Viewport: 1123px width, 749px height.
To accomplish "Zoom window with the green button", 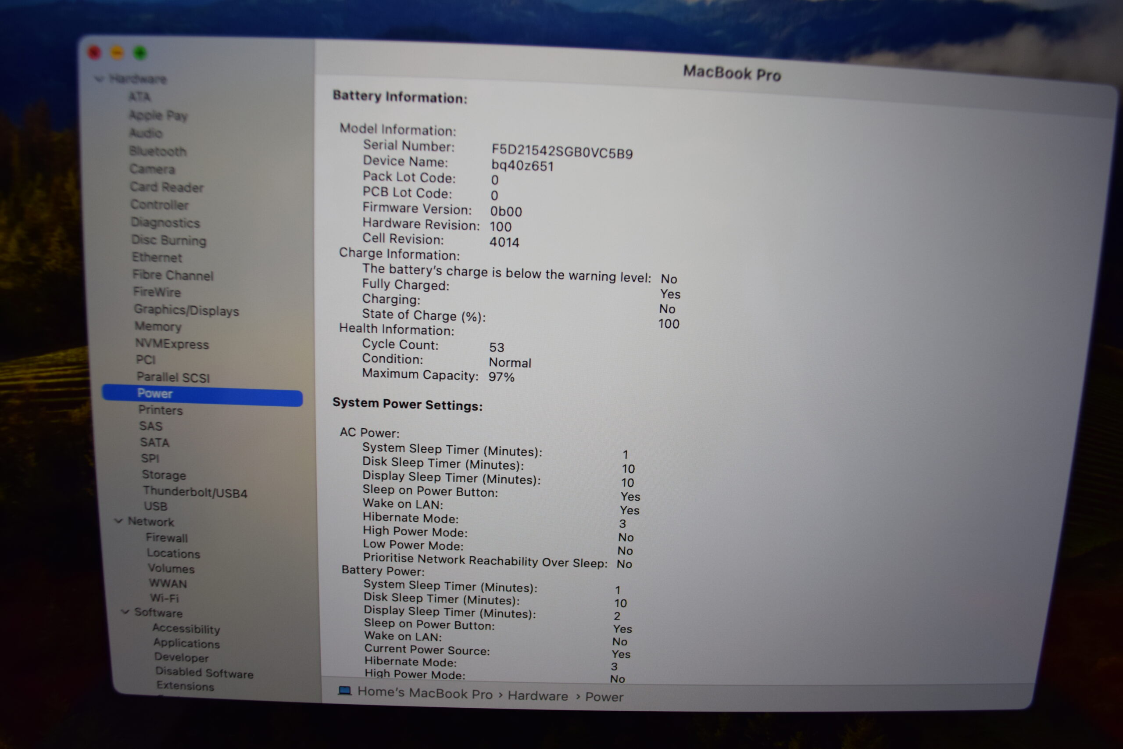I will point(140,53).
